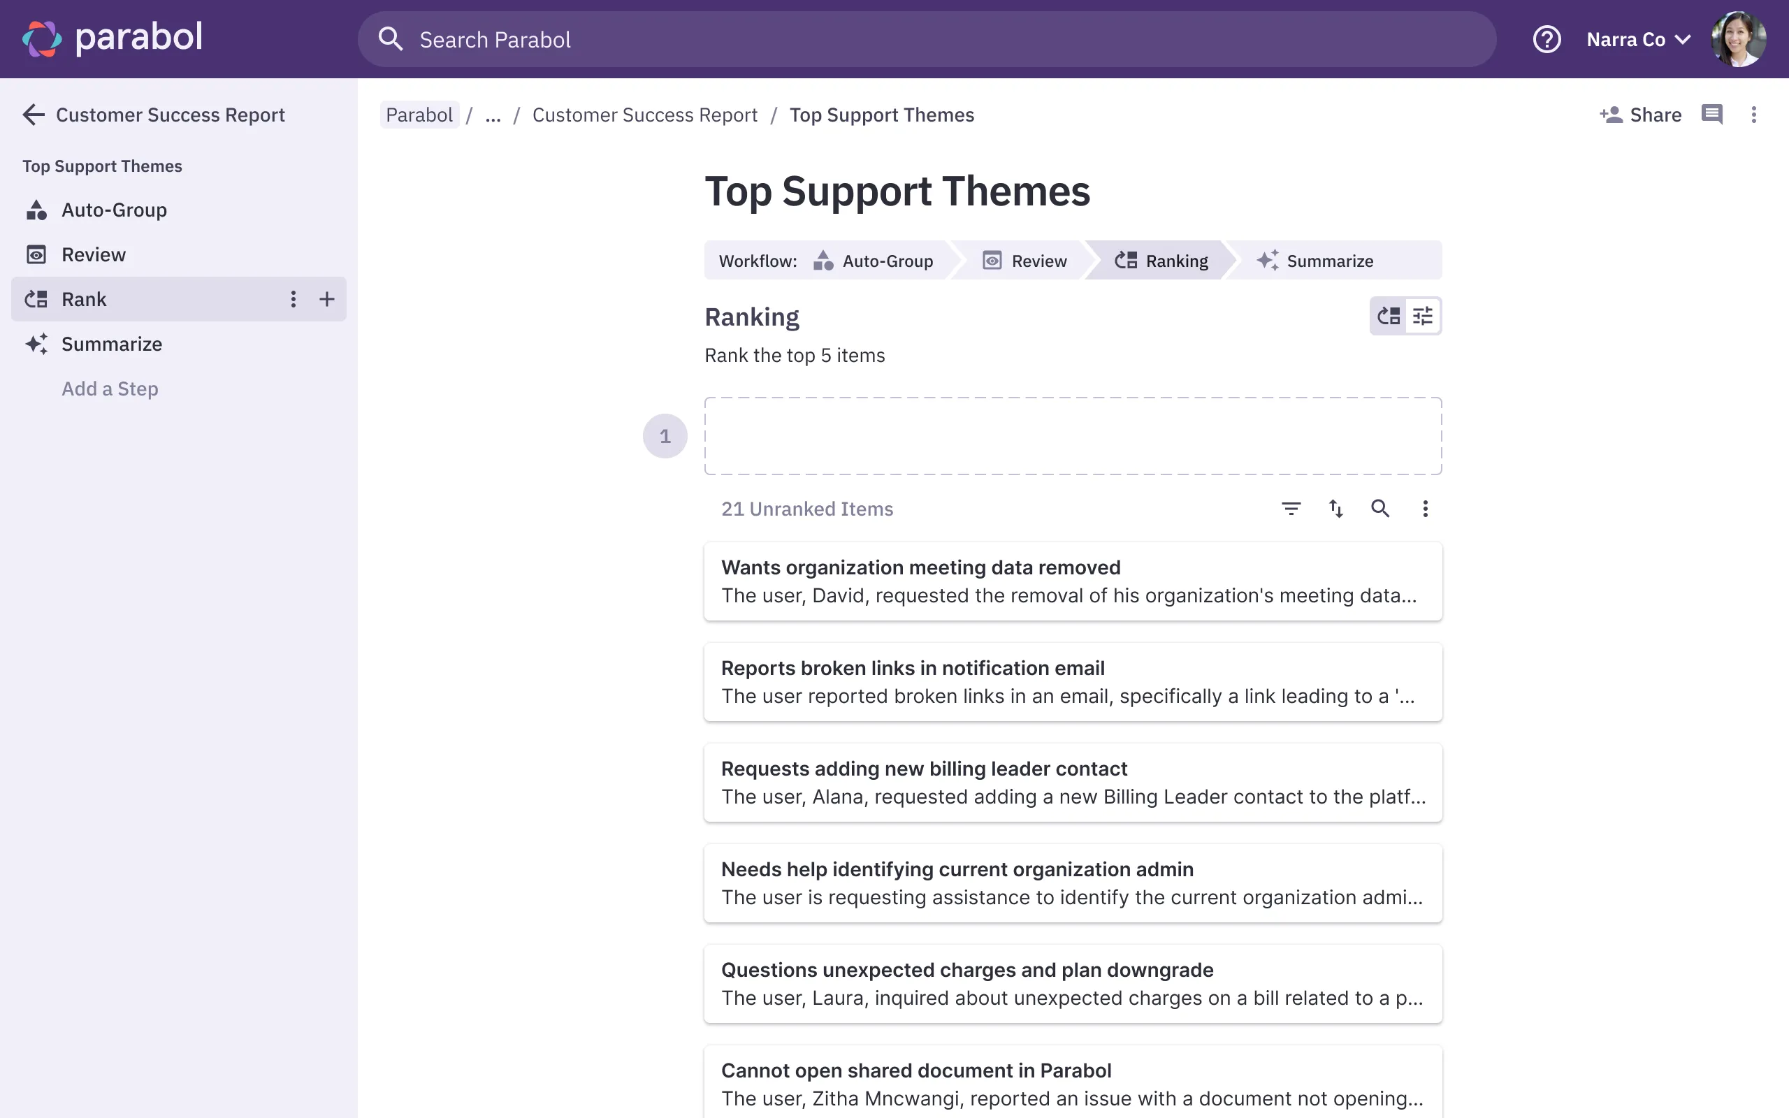Click the search icon for unranked items
This screenshot has height=1118, width=1789.
[x=1380, y=508]
